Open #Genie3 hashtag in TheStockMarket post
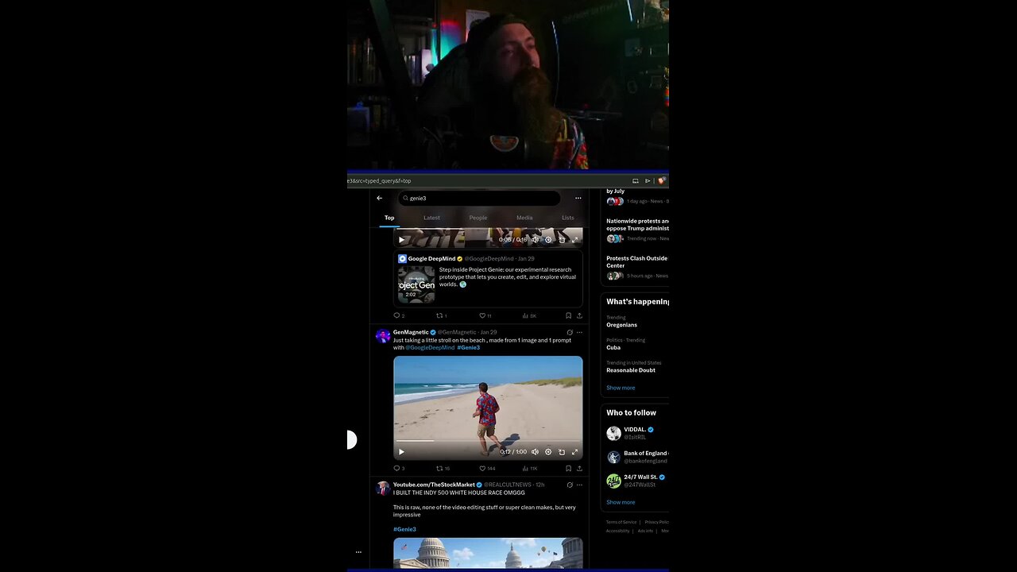The image size is (1017, 572). click(x=404, y=529)
